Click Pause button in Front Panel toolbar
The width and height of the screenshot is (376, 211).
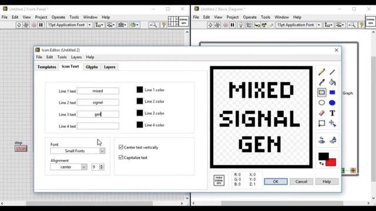41,25
